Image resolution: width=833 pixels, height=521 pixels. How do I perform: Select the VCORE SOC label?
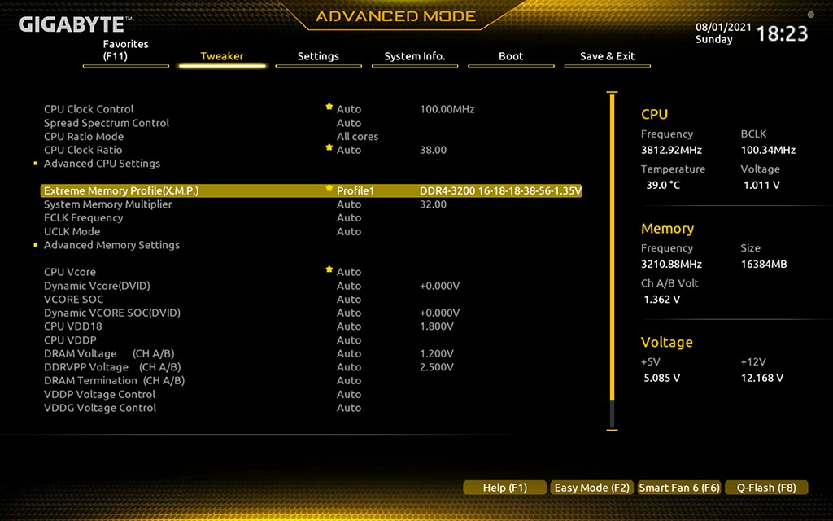click(x=73, y=300)
